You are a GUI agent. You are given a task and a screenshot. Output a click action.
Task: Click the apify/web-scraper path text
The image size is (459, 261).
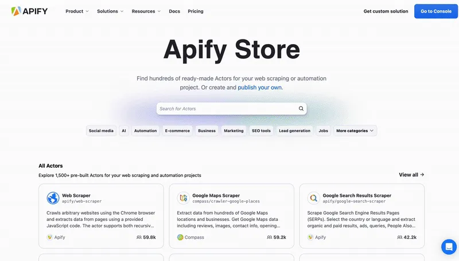81,201
